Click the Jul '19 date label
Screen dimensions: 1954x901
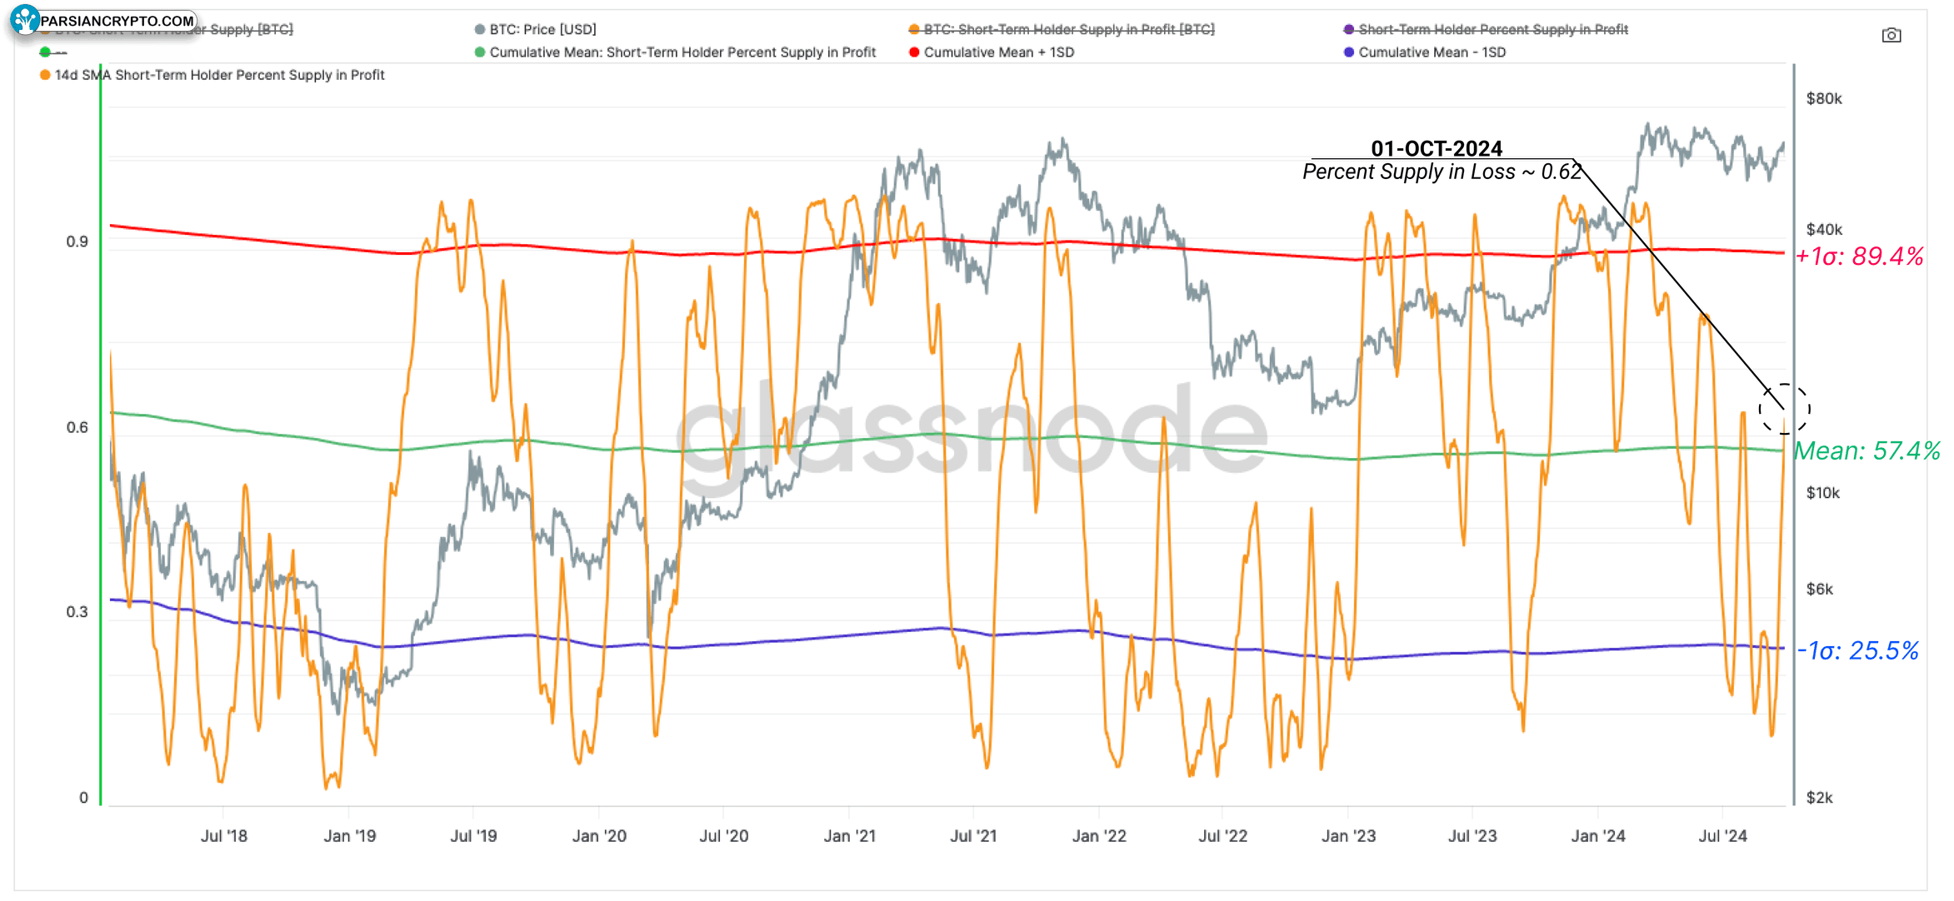coord(473,835)
